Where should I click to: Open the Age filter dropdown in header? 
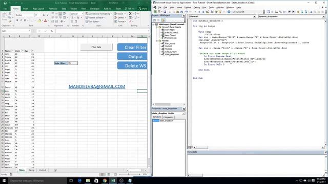tap(32, 51)
